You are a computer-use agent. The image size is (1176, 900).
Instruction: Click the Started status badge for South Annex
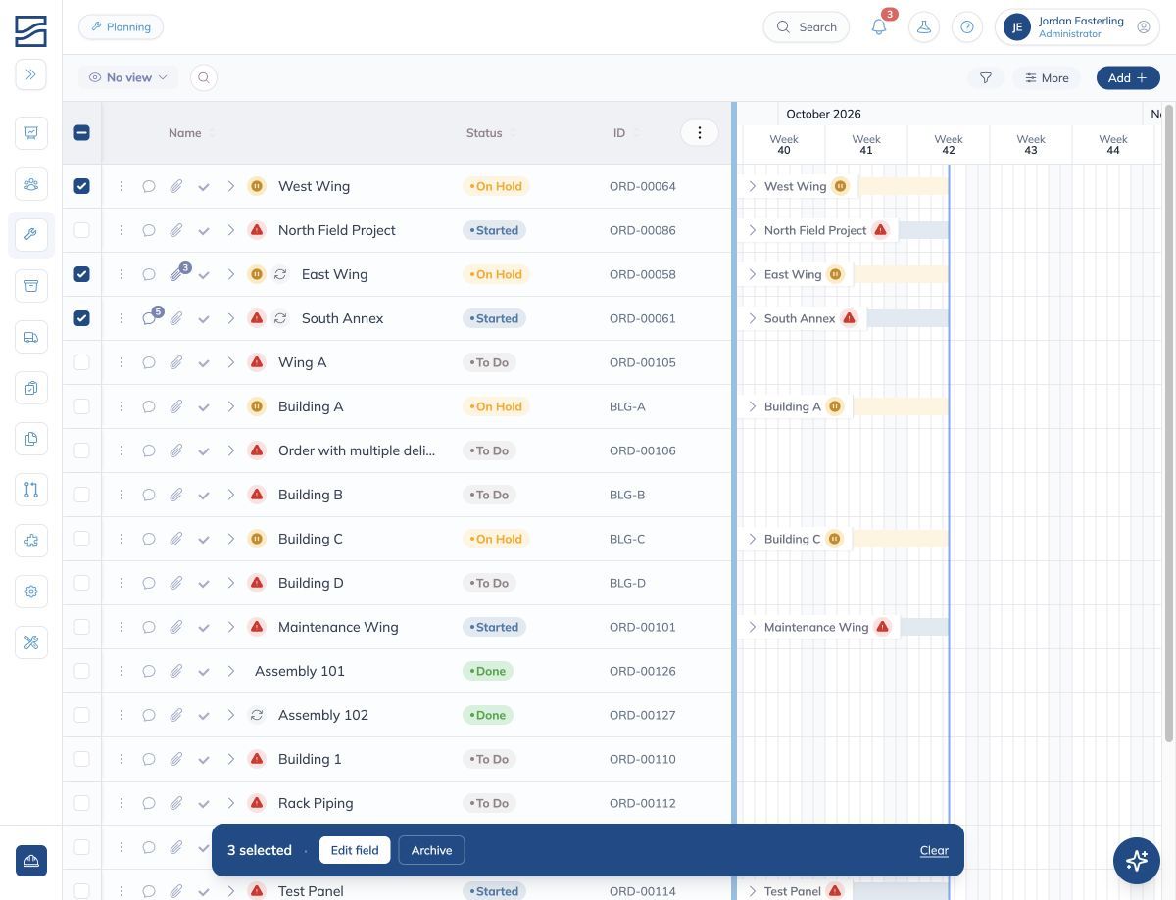pos(495,318)
